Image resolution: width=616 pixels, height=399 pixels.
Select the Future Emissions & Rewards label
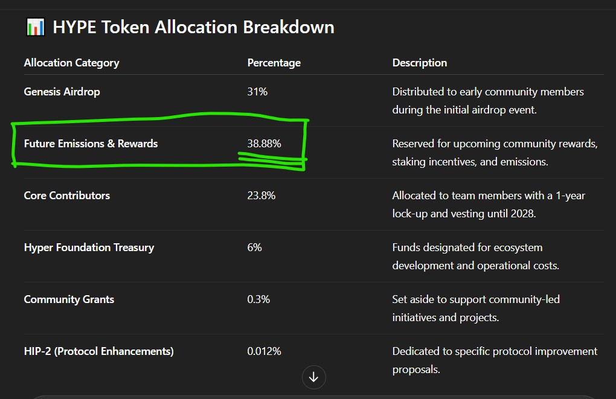coord(91,143)
